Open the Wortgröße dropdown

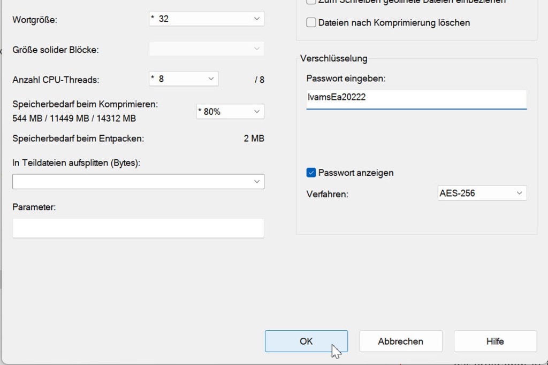click(x=207, y=19)
